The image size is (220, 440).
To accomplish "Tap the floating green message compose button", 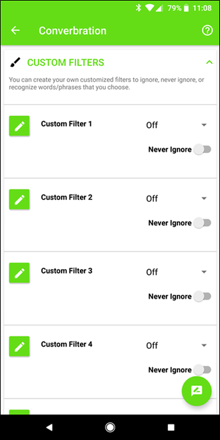I will tap(196, 391).
